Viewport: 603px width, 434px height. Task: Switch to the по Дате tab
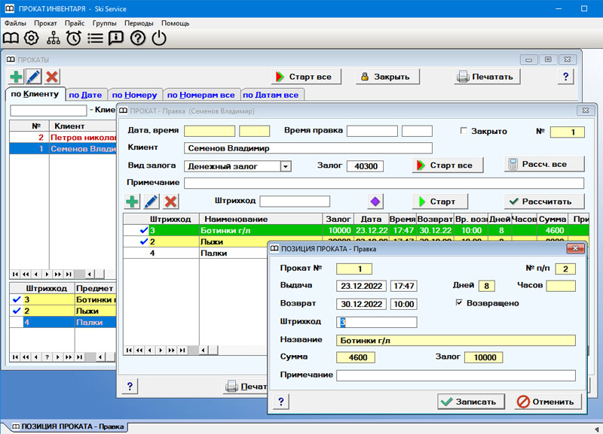click(x=85, y=95)
